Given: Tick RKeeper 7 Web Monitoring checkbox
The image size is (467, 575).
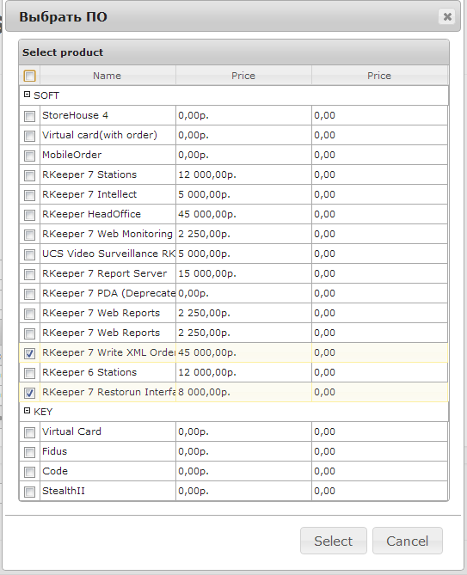Looking at the screenshot, I should pos(30,235).
